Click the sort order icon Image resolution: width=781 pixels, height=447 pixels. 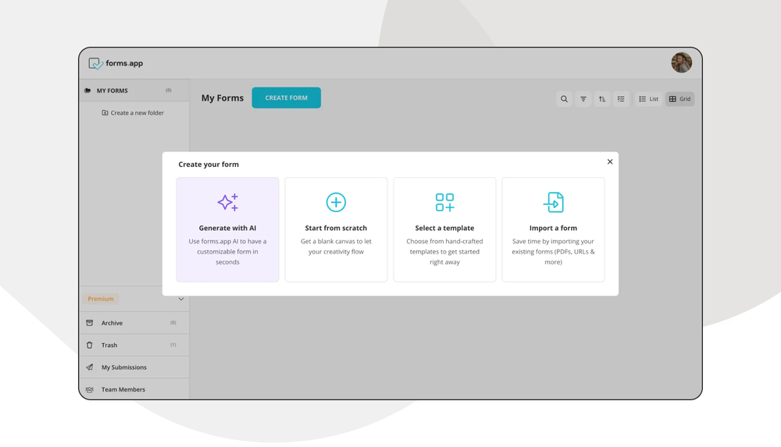click(x=602, y=99)
